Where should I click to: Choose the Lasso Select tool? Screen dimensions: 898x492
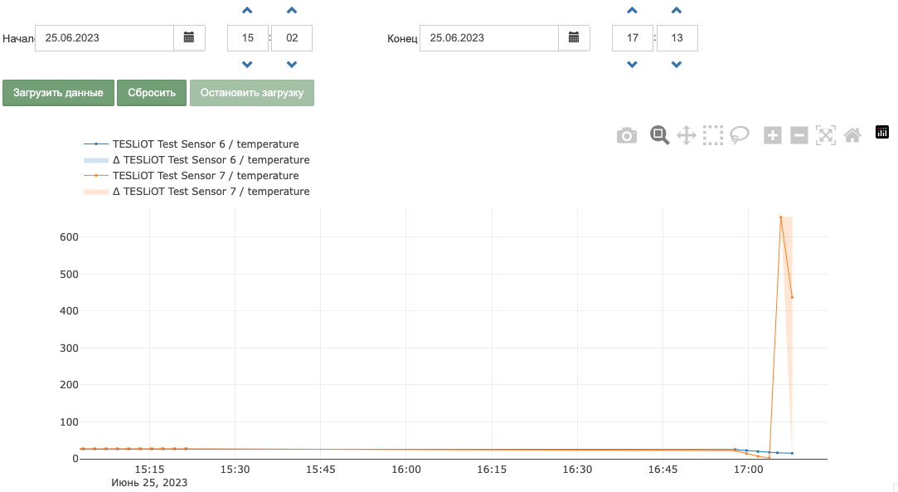tap(740, 136)
